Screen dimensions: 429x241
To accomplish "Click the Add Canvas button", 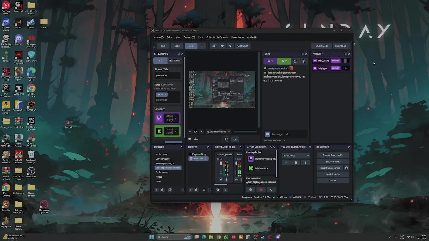I will pyautogui.click(x=242, y=46).
